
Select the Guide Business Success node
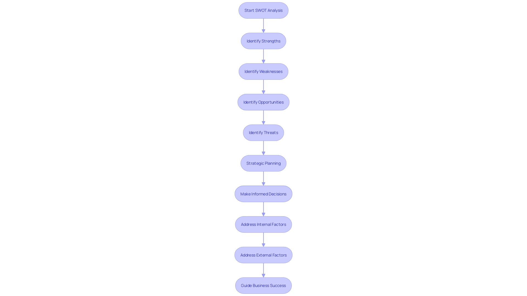[x=263, y=286]
